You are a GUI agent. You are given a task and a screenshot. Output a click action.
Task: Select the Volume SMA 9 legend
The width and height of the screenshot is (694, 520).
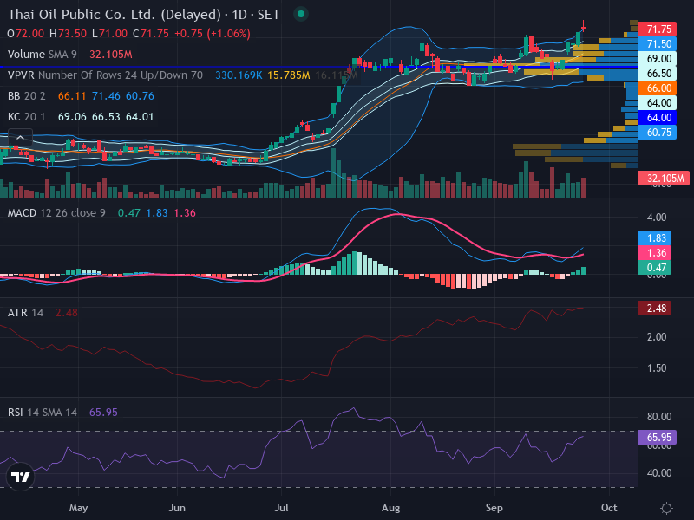pos(42,55)
